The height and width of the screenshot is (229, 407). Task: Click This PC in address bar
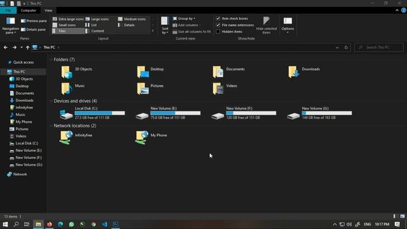(x=50, y=48)
